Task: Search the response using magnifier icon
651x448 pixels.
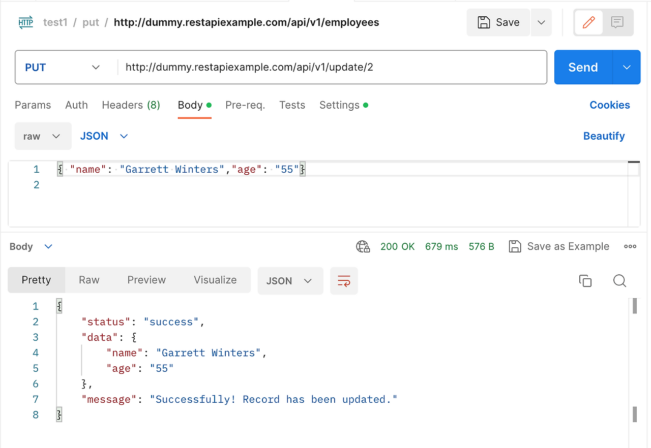Action: tap(619, 281)
